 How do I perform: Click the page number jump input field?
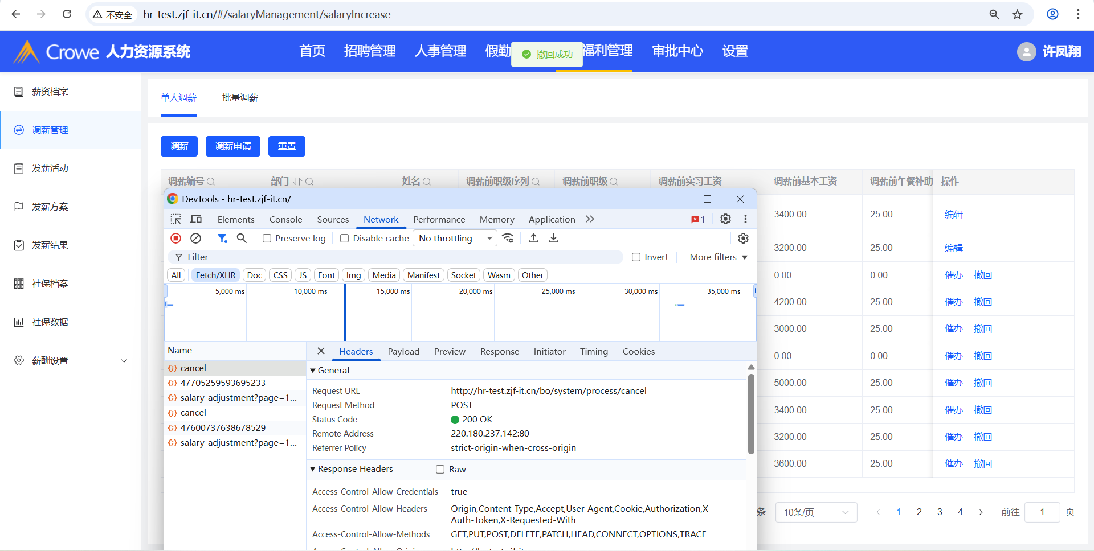[1042, 512]
